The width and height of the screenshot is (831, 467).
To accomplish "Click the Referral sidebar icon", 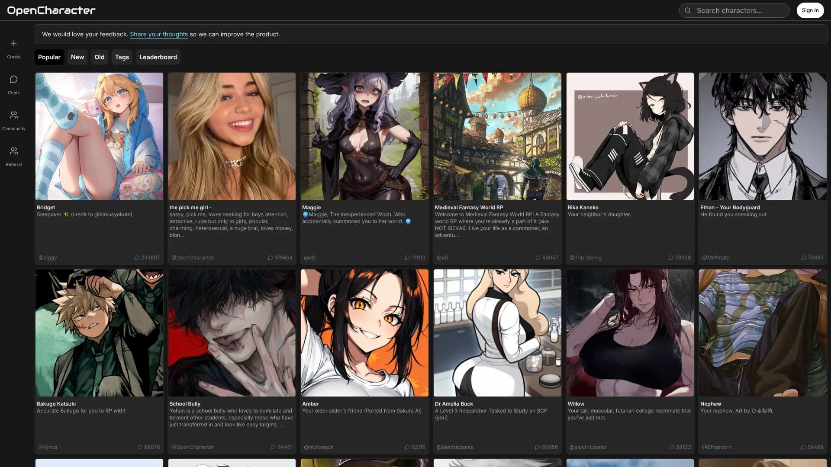I will (14, 151).
